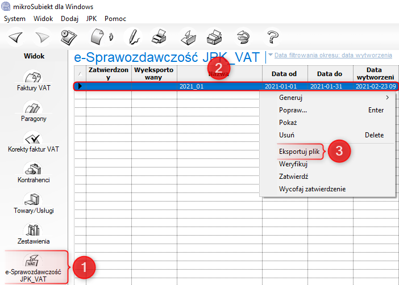Screen dimensions: 399x285
Task: Open the Dodaj menu
Action: click(x=69, y=19)
